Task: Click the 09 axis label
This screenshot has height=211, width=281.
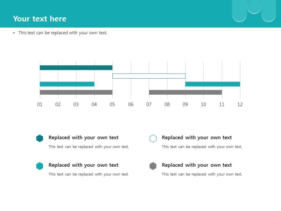Action: coord(185,105)
